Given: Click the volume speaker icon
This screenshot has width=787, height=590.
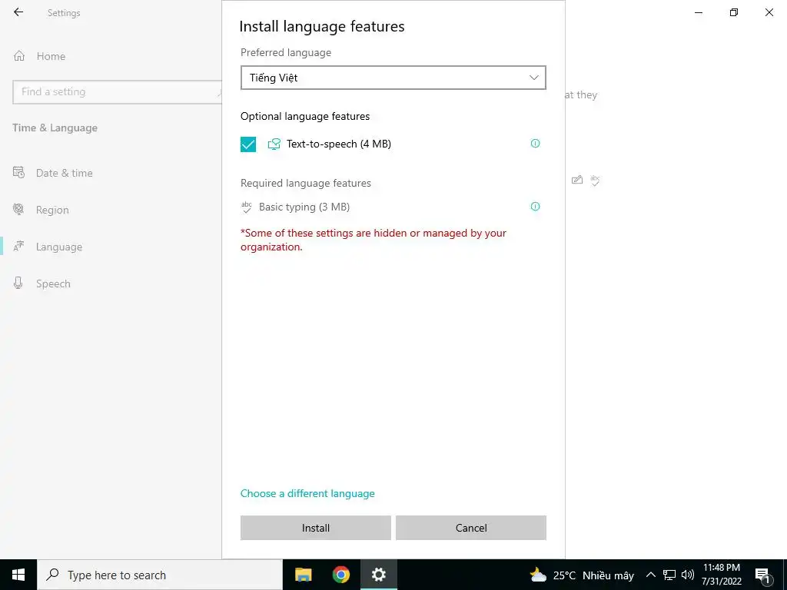Looking at the screenshot, I should tap(688, 575).
